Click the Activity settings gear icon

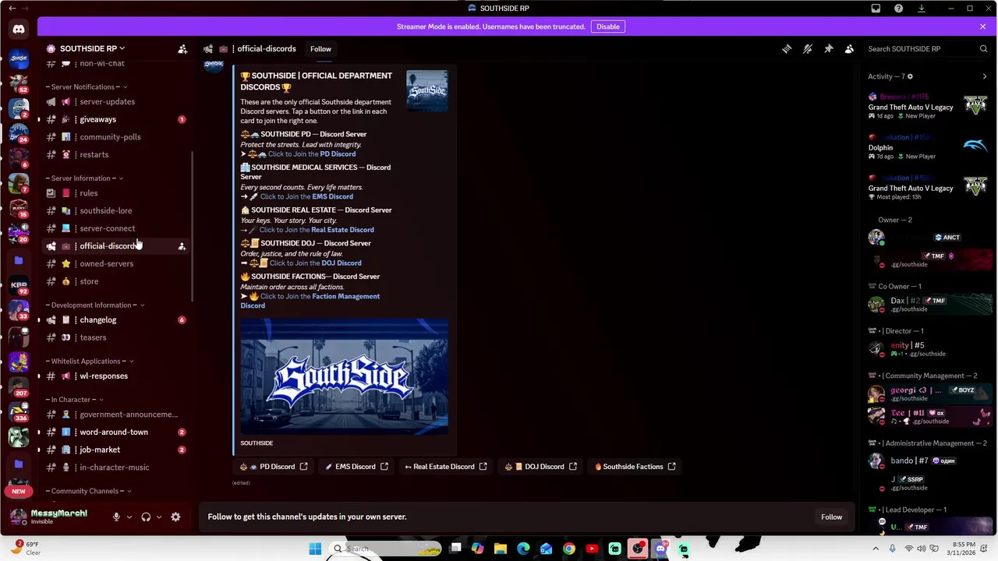(910, 76)
